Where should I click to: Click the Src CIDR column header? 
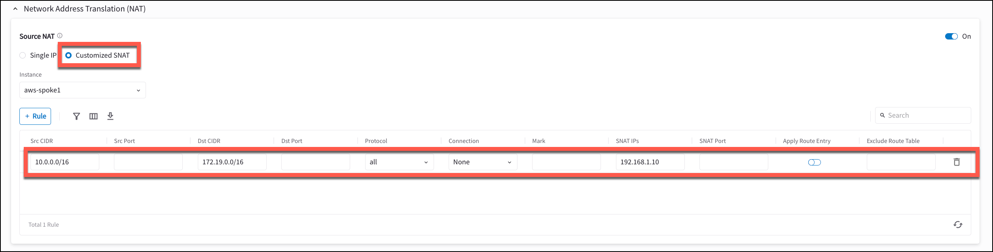[42, 141]
